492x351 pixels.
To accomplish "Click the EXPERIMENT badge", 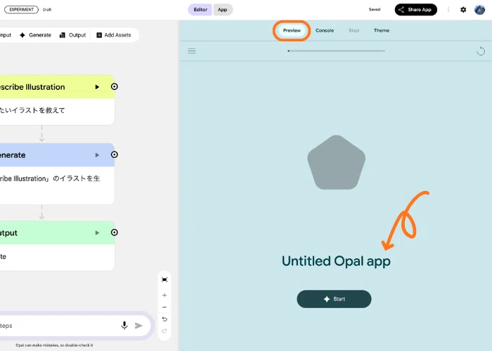I will (x=21, y=10).
